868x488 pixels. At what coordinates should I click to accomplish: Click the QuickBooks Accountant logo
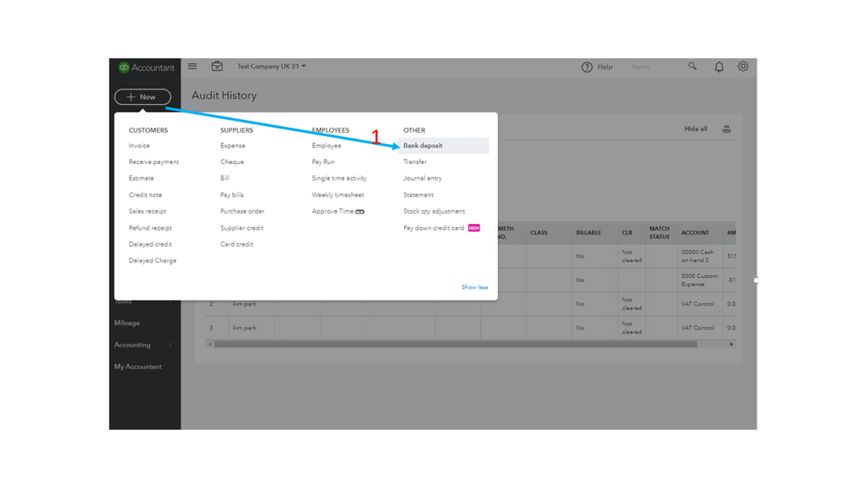[x=146, y=68]
